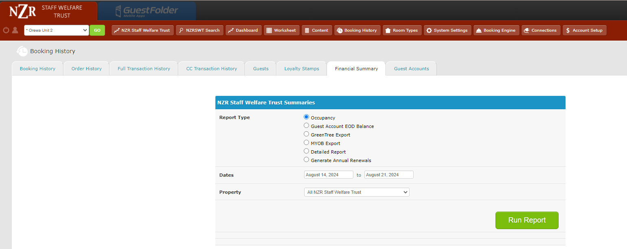Viewport: 627px width, 249px height.
Task: Open Room Types from the toolbar
Action: [x=402, y=30]
